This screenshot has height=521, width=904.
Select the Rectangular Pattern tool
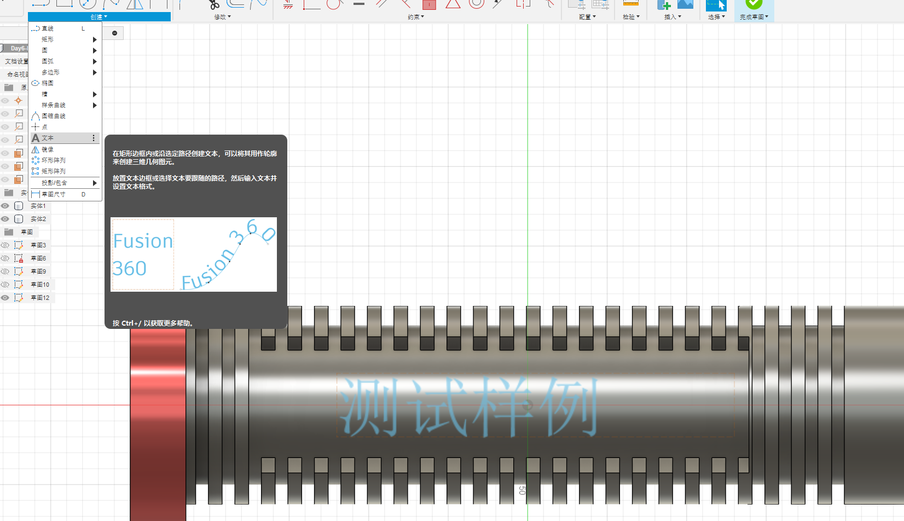coord(54,171)
